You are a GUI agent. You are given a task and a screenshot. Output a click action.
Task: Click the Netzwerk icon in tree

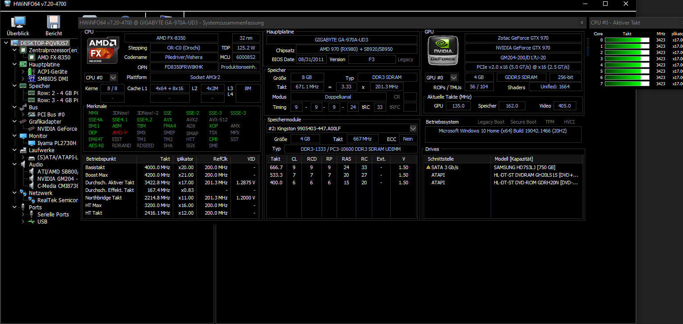pyautogui.click(x=24, y=193)
